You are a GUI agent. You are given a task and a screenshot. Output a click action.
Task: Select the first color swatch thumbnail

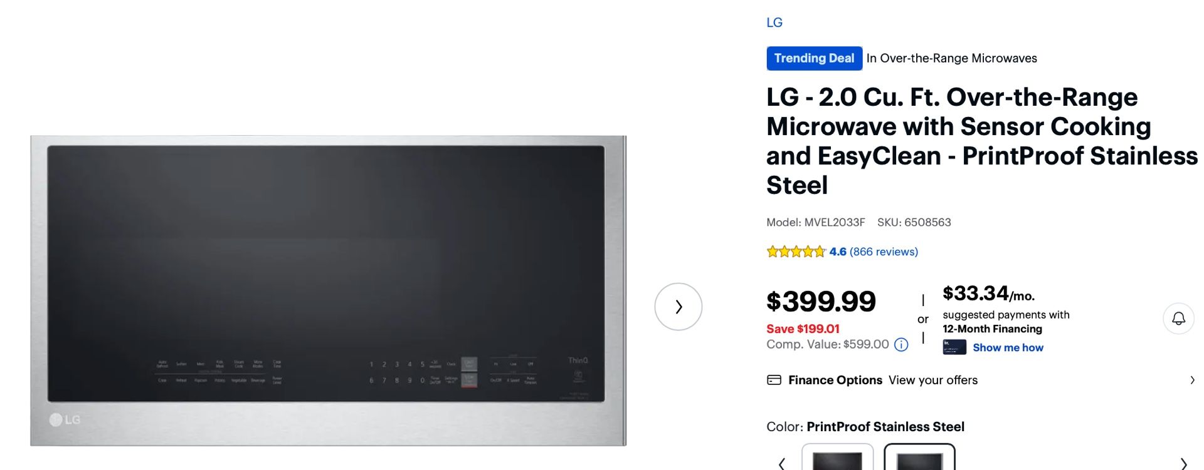pyautogui.click(x=837, y=459)
